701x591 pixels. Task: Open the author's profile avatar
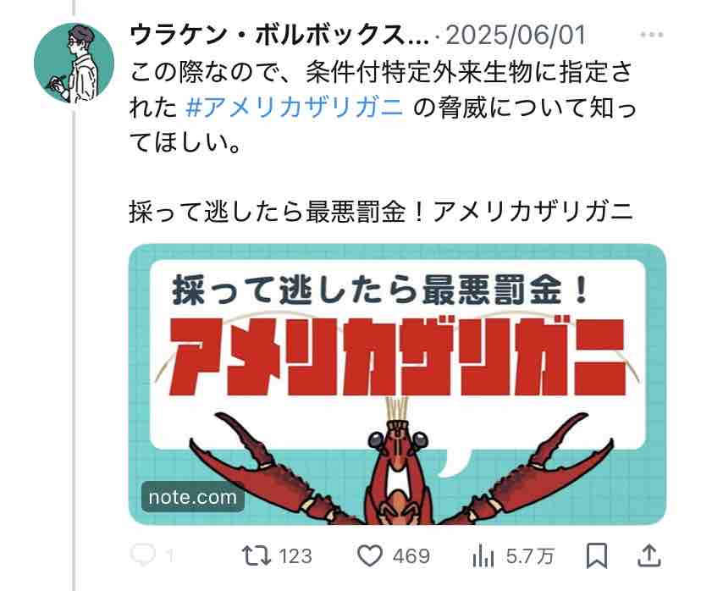(75, 63)
